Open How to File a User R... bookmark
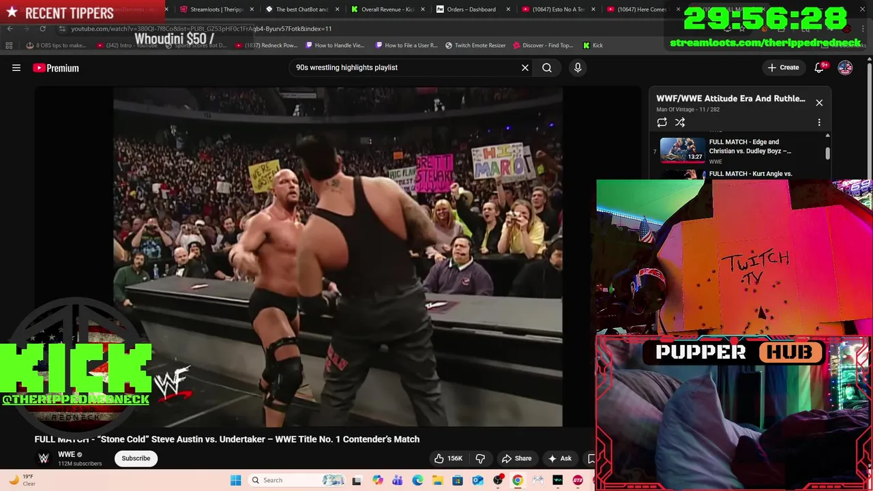Screen dimensions: 873x491 click(x=406, y=45)
